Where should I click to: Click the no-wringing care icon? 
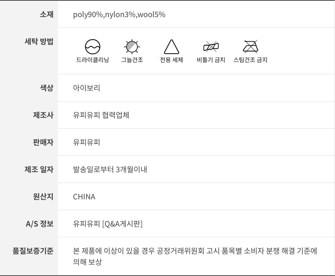coord(211,47)
